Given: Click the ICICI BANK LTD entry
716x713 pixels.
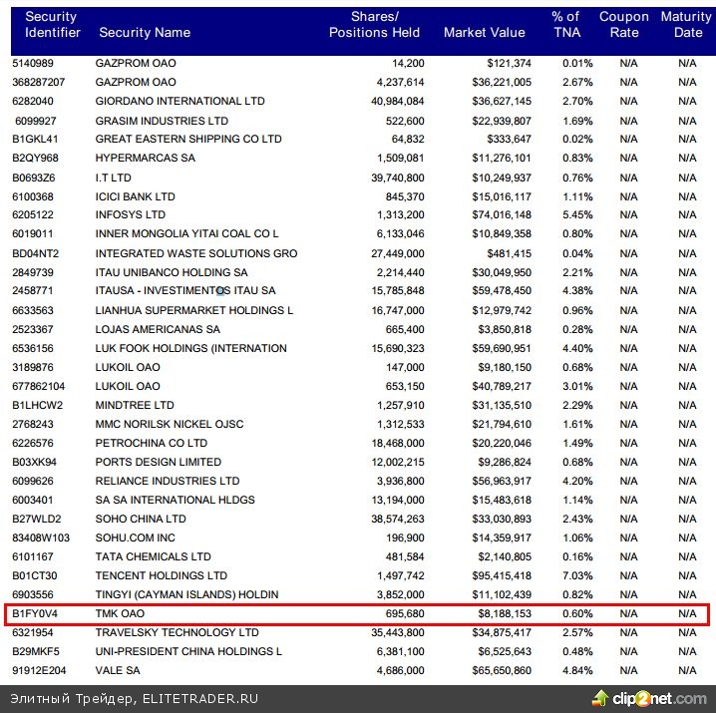Looking at the screenshot, I should (136, 196).
